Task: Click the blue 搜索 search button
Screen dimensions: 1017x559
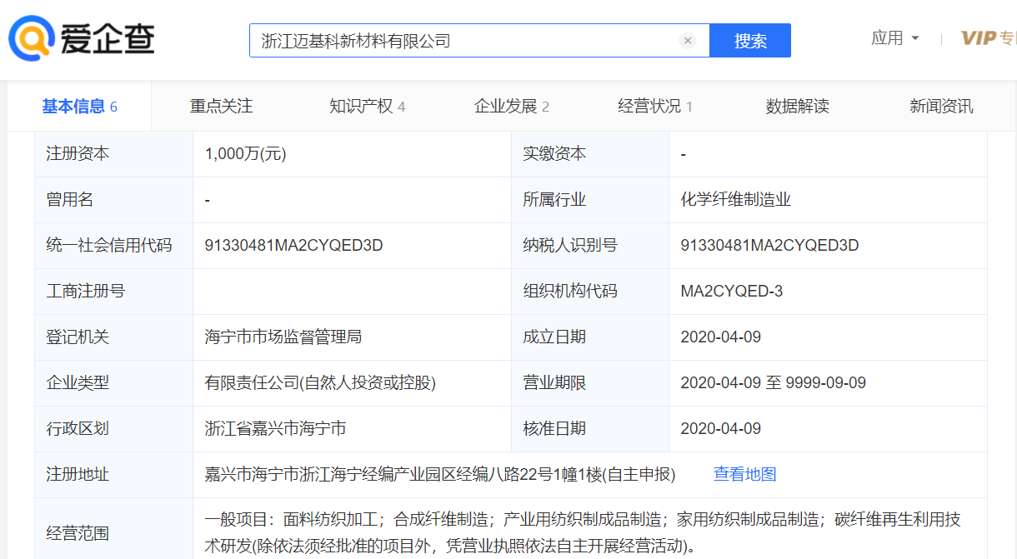Action: pyautogui.click(x=749, y=41)
